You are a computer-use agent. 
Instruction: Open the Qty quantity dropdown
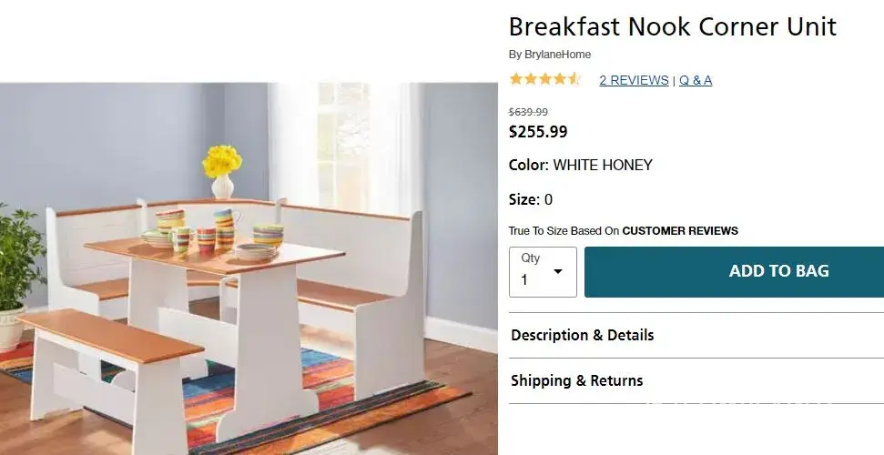point(543,271)
